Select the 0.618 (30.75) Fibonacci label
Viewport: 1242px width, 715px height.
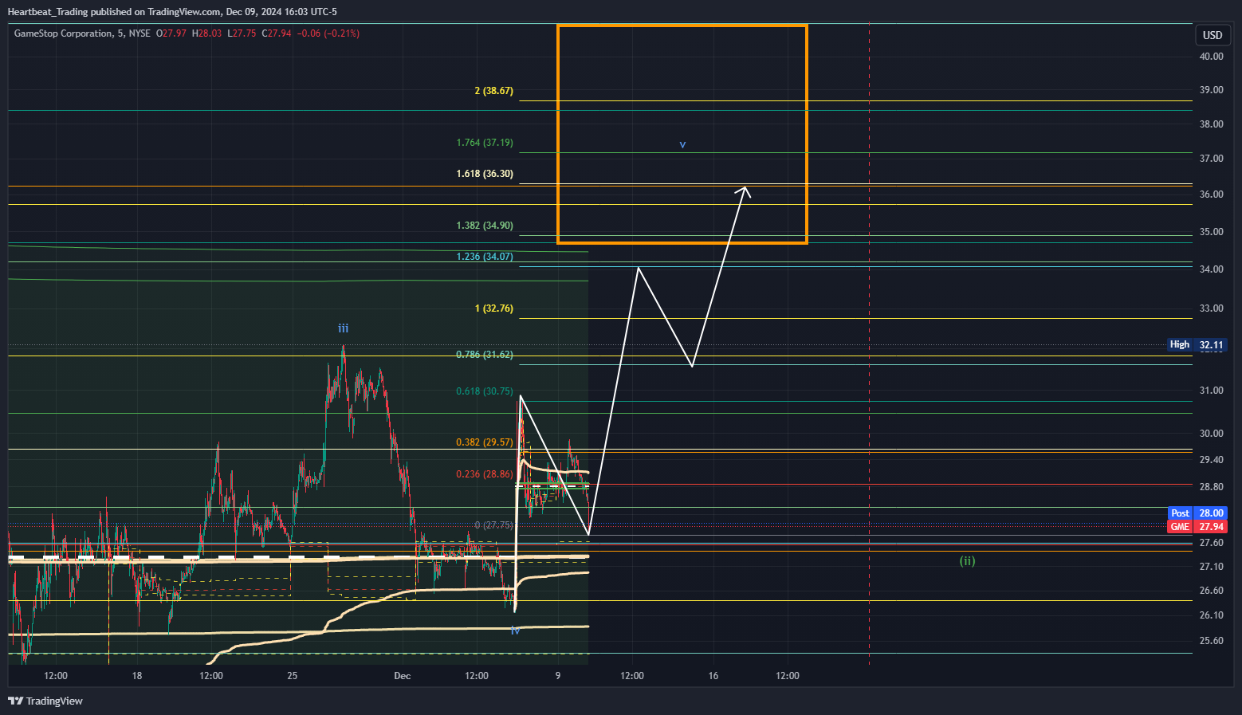click(x=485, y=391)
